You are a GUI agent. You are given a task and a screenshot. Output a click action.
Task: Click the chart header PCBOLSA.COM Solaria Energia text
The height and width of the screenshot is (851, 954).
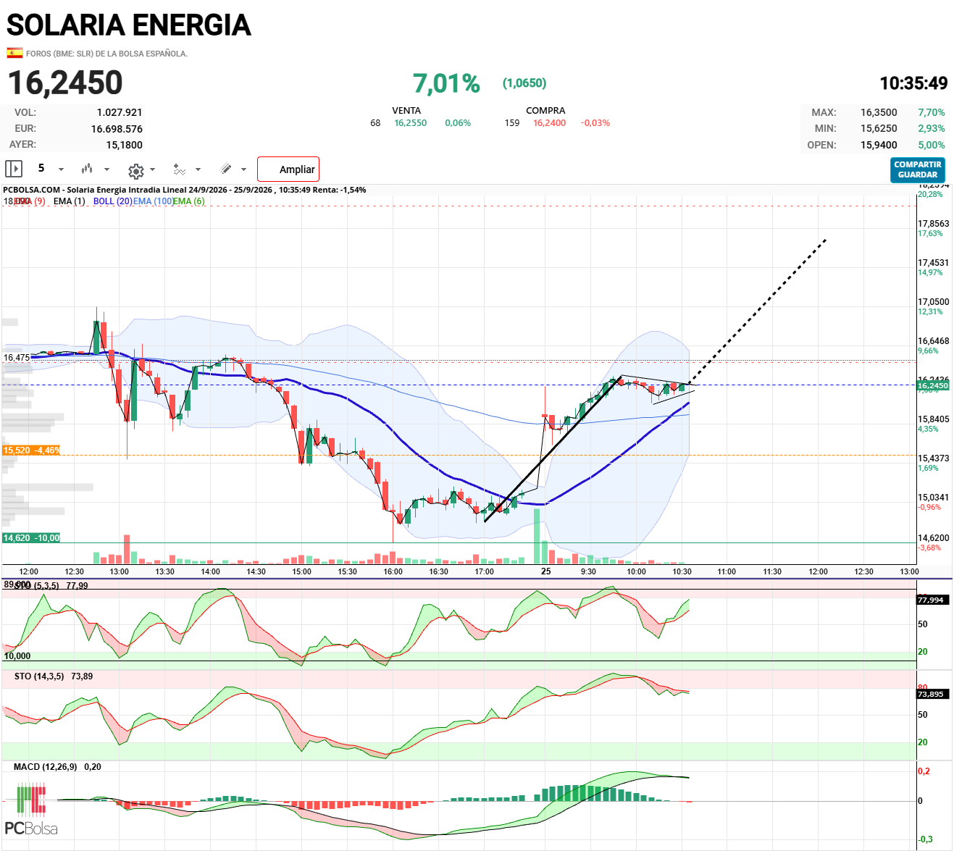click(185, 190)
